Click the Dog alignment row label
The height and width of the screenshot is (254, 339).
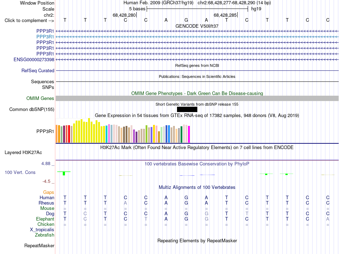coord(50,214)
